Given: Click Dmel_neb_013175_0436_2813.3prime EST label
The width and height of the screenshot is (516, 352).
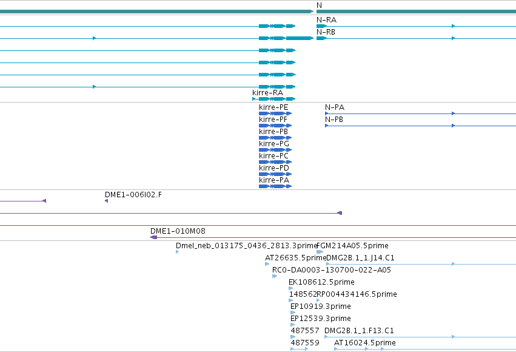Looking at the screenshot, I should pos(247,246).
